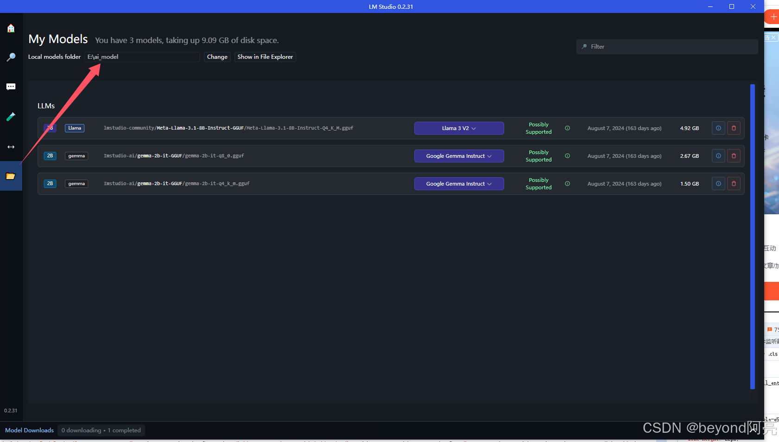
Task: Open the My Models folder sidebar icon
Action: [11, 176]
